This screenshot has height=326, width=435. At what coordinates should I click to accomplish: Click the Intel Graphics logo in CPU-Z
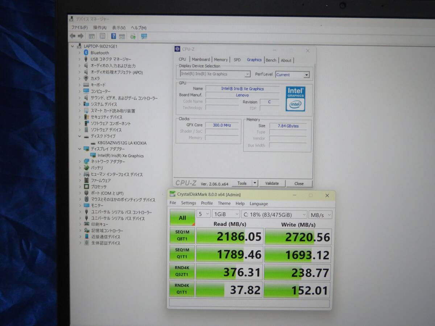[x=295, y=99]
